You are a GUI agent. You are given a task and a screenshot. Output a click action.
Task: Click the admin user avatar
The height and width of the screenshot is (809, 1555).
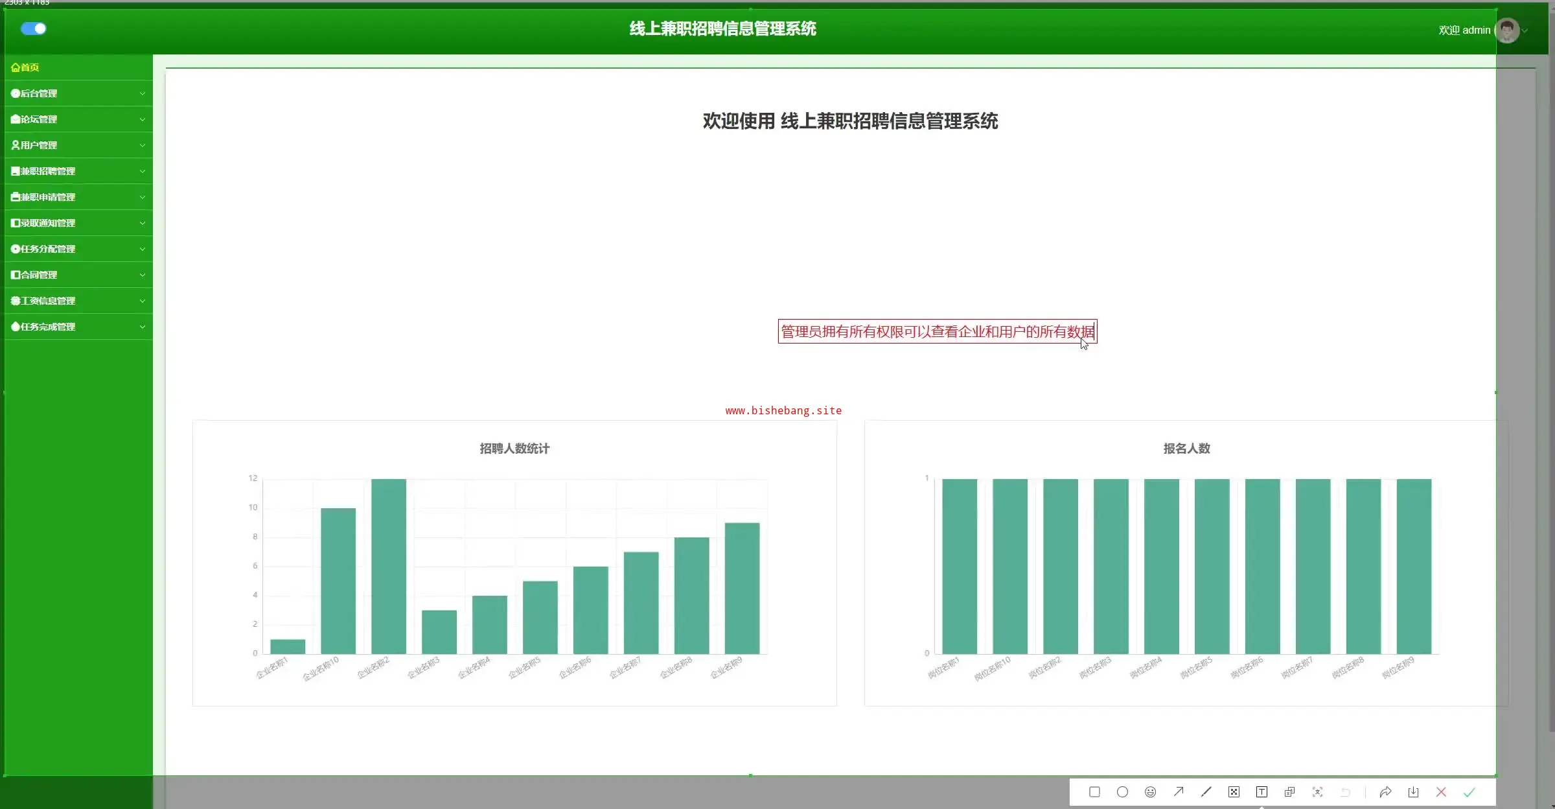[1507, 30]
